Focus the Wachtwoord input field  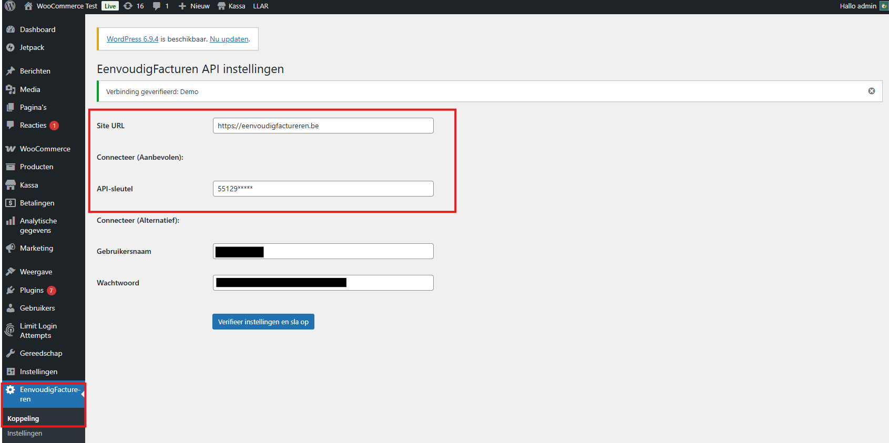323,283
